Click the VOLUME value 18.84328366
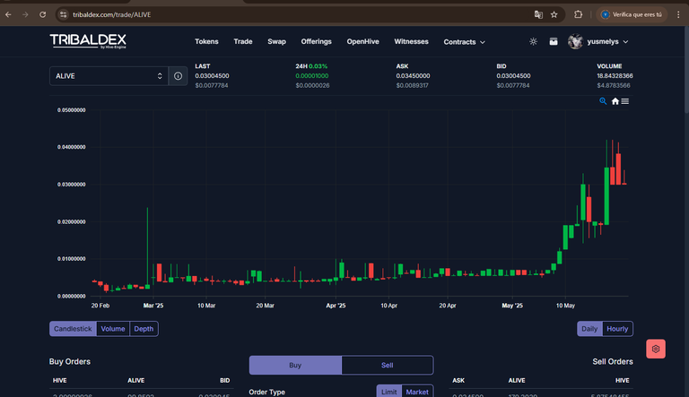This screenshot has height=397, width=689. coord(615,75)
